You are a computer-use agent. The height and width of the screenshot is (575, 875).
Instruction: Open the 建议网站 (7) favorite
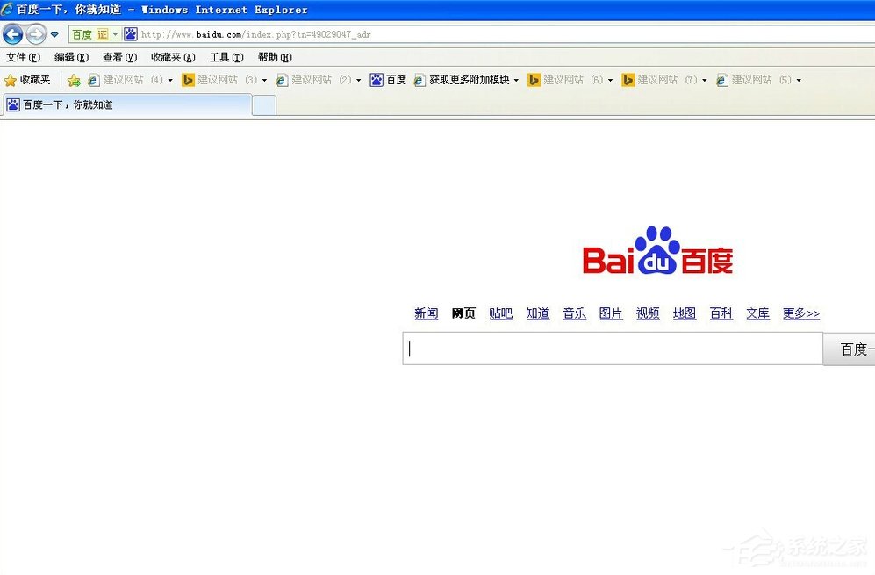(x=660, y=80)
